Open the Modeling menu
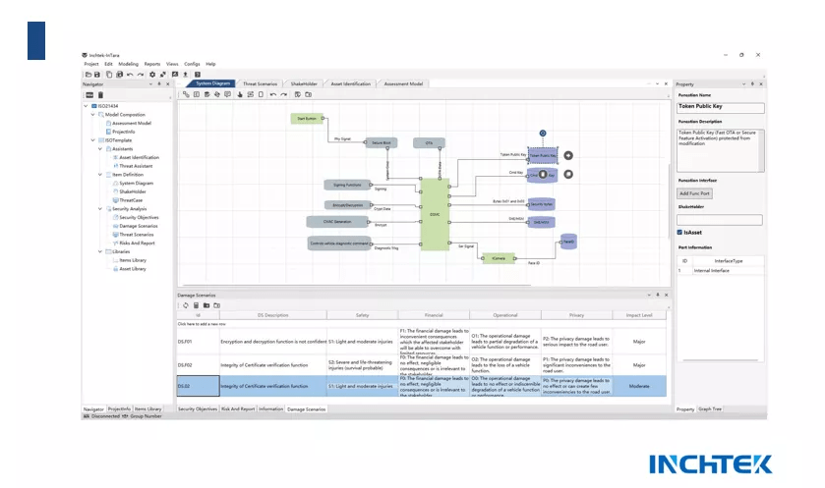Image resolution: width=825 pixels, height=488 pixels. click(128, 64)
